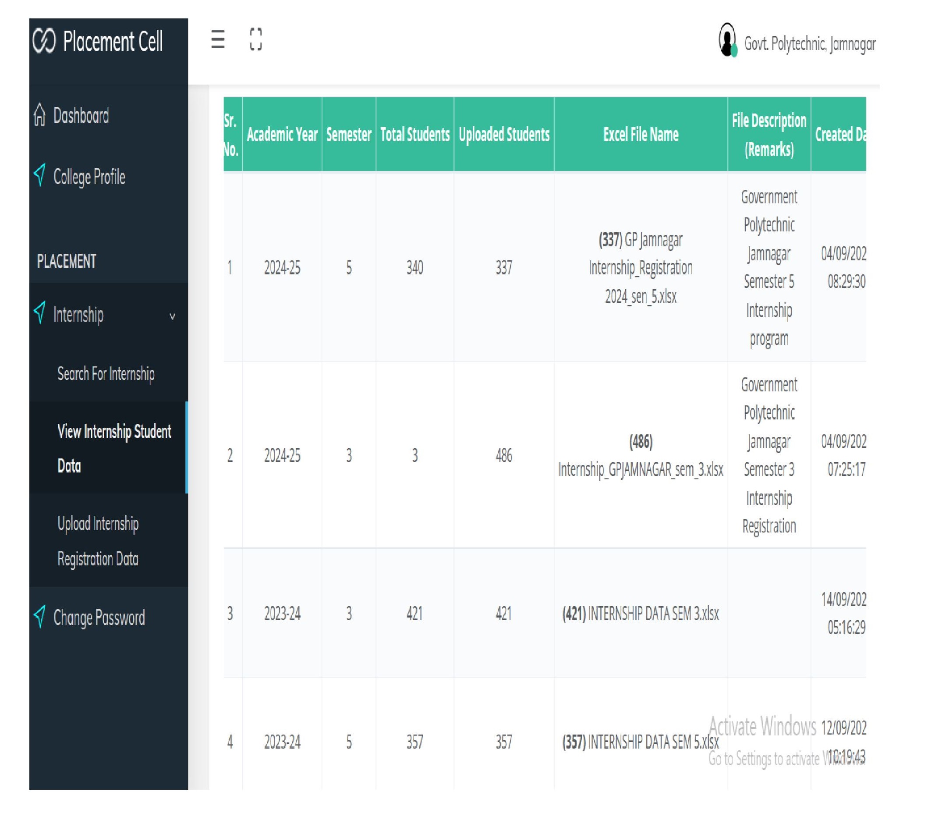Open Govt. Polytechnic, Jamnagar account dropdown
This screenshot has height=813, width=942.
click(x=809, y=44)
